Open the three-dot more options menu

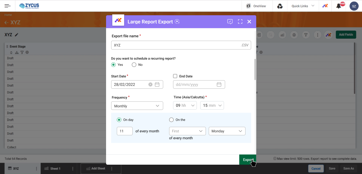(x=317, y=35)
